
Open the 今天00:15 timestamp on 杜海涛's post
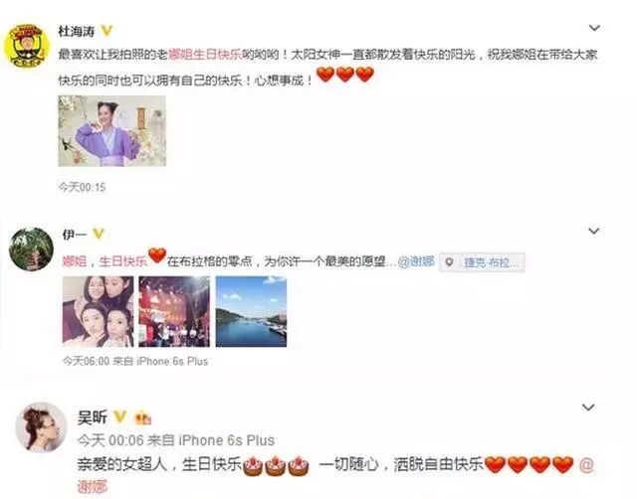click(x=82, y=187)
